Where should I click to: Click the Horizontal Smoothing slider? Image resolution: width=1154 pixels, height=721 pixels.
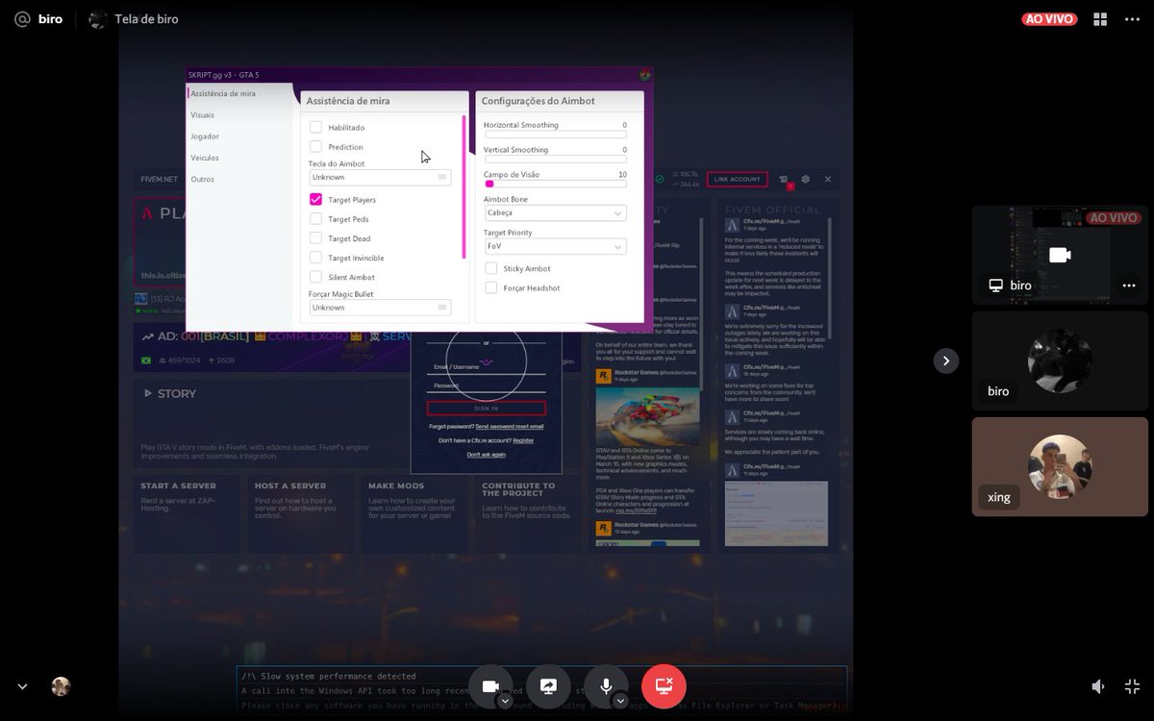[x=556, y=134]
